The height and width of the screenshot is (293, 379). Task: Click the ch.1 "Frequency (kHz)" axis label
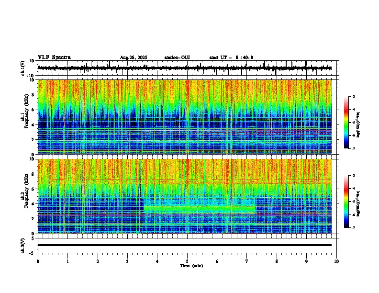pos(26,111)
